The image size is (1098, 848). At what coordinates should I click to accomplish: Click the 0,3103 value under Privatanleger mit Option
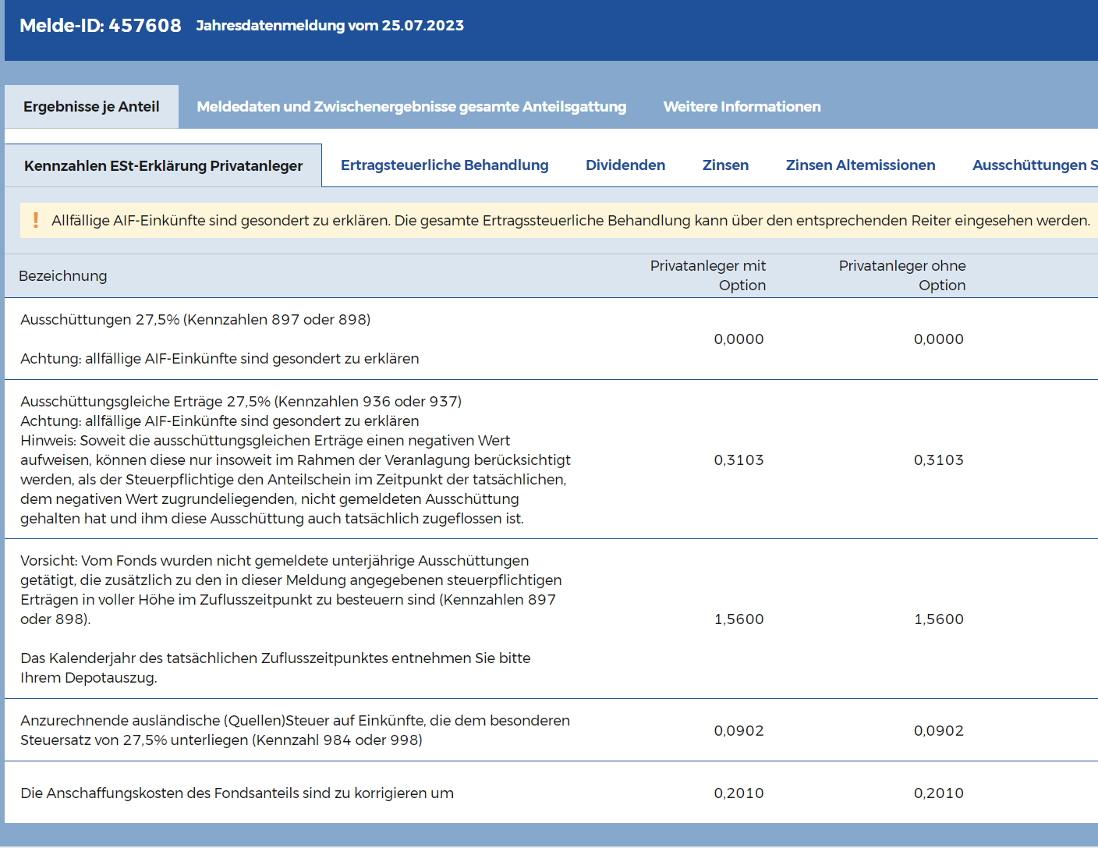pos(738,460)
